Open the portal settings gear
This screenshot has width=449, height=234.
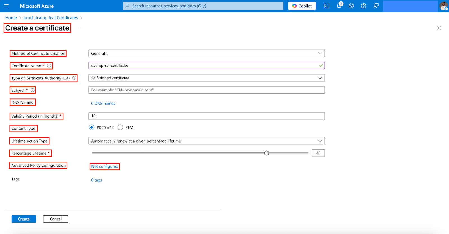pyautogui.click(x=351, y=6)
